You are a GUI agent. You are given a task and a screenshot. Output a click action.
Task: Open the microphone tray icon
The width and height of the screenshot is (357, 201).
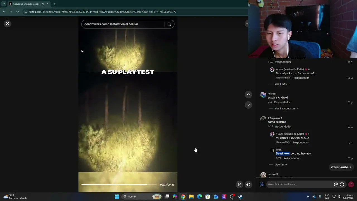320,197
